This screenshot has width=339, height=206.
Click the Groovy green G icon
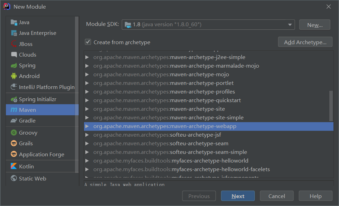tap(14, 133)
